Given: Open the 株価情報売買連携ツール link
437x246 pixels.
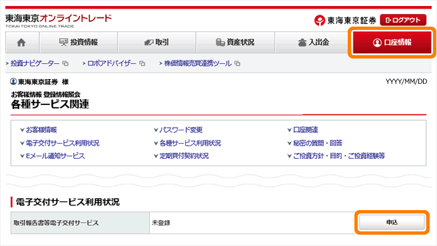Looking at the screenshot, I should tap(198, 63).
